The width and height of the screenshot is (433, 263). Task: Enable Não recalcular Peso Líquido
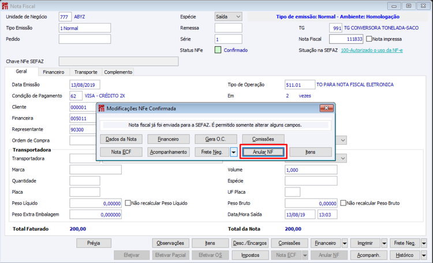128,203
